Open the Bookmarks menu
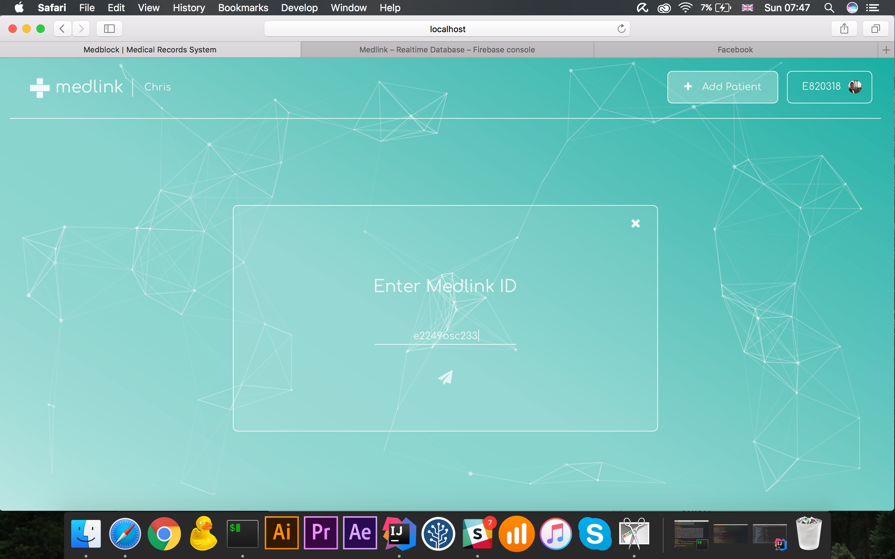The width and height of the screenshot is (895, 559). tap(243, 8)
